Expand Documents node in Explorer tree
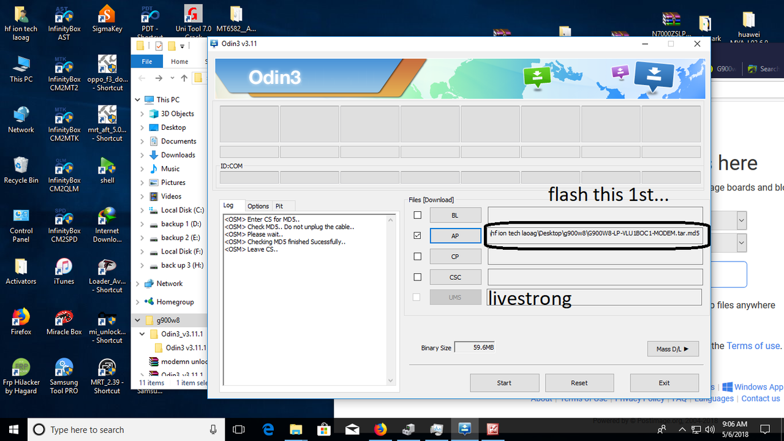This screenshot has width=784, height=441. tap(142, 141)
